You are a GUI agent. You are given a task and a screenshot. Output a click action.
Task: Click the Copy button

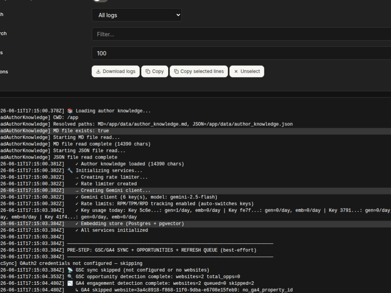tap(154, 71)
